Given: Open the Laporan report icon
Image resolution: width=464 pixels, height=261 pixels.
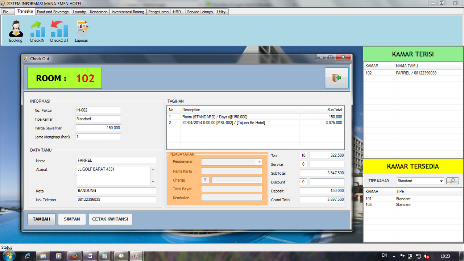Looking at the screenshot, I should click(x=82, y=32).
